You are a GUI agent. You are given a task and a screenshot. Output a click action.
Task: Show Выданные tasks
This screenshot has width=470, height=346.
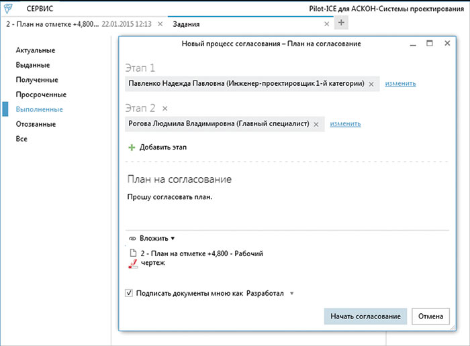click(x=33, y=65)
